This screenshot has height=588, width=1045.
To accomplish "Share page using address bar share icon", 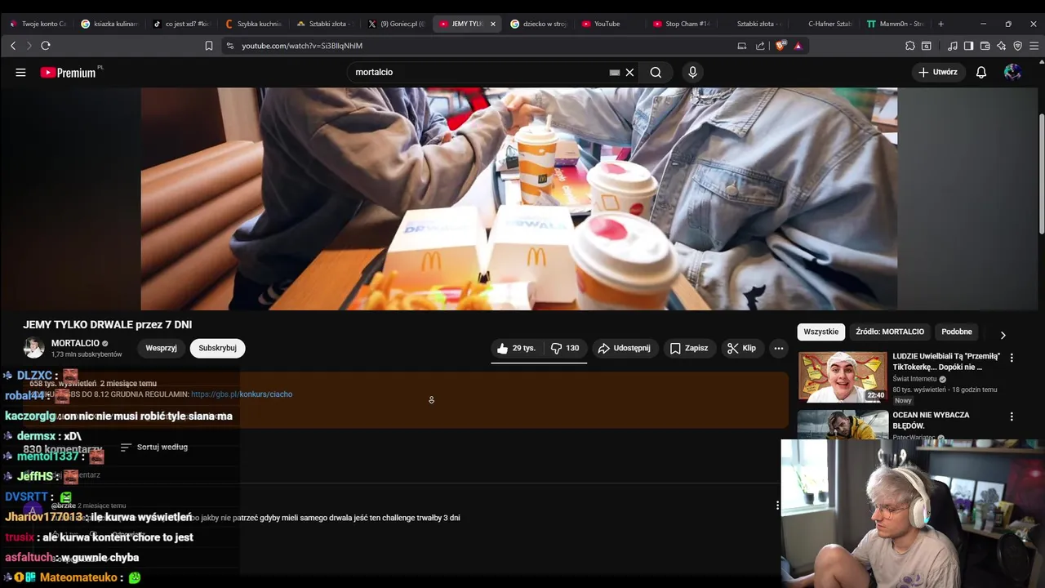I will pyautogui.click(x=760, y=46).
